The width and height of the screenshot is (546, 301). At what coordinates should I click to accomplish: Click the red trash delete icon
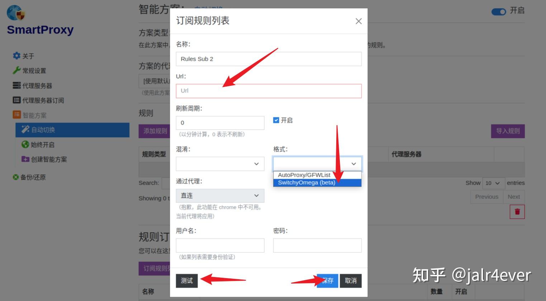[x=517, y=211]
